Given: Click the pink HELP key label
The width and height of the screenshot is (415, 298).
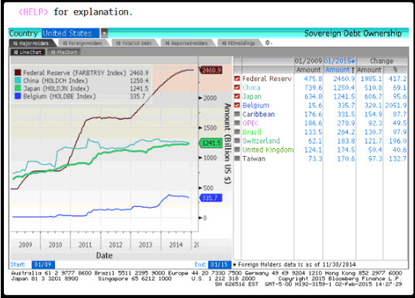Looking at the screenshot, I should click(x=33, y=12).
